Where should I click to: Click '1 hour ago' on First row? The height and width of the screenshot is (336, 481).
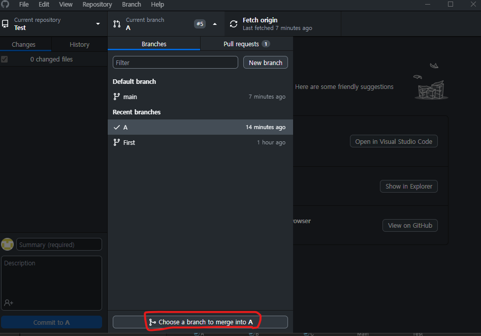(x=271, y=142)
